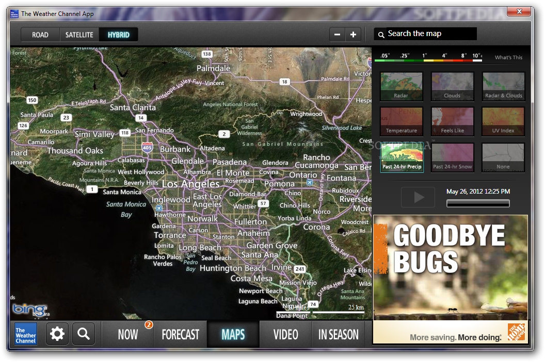Click the magnifier icon in map search box
545x362 pixels.
click(381, 35)
